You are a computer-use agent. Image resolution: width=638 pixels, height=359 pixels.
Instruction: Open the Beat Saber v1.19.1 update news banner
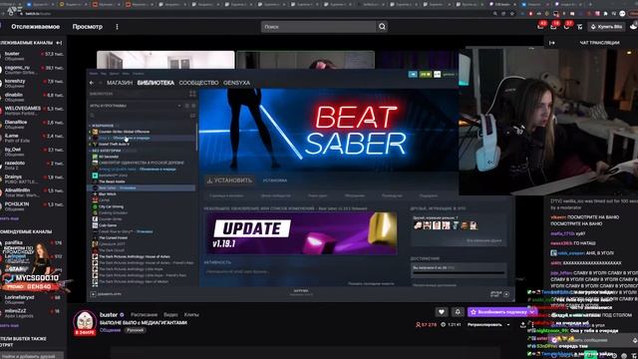(x=301, y=233)
